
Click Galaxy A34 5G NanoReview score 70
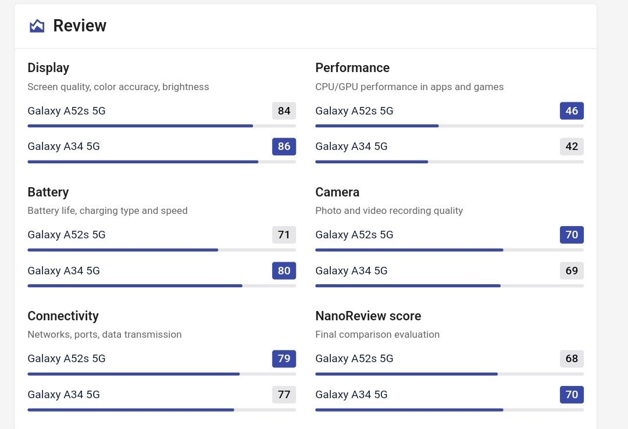[x=572, y=395]
